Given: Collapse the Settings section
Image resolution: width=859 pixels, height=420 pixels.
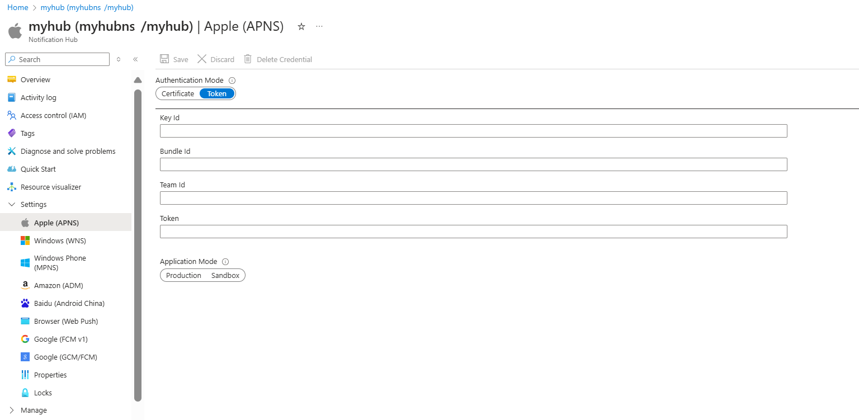Looking at the screenshot, I should pos(12,204).
